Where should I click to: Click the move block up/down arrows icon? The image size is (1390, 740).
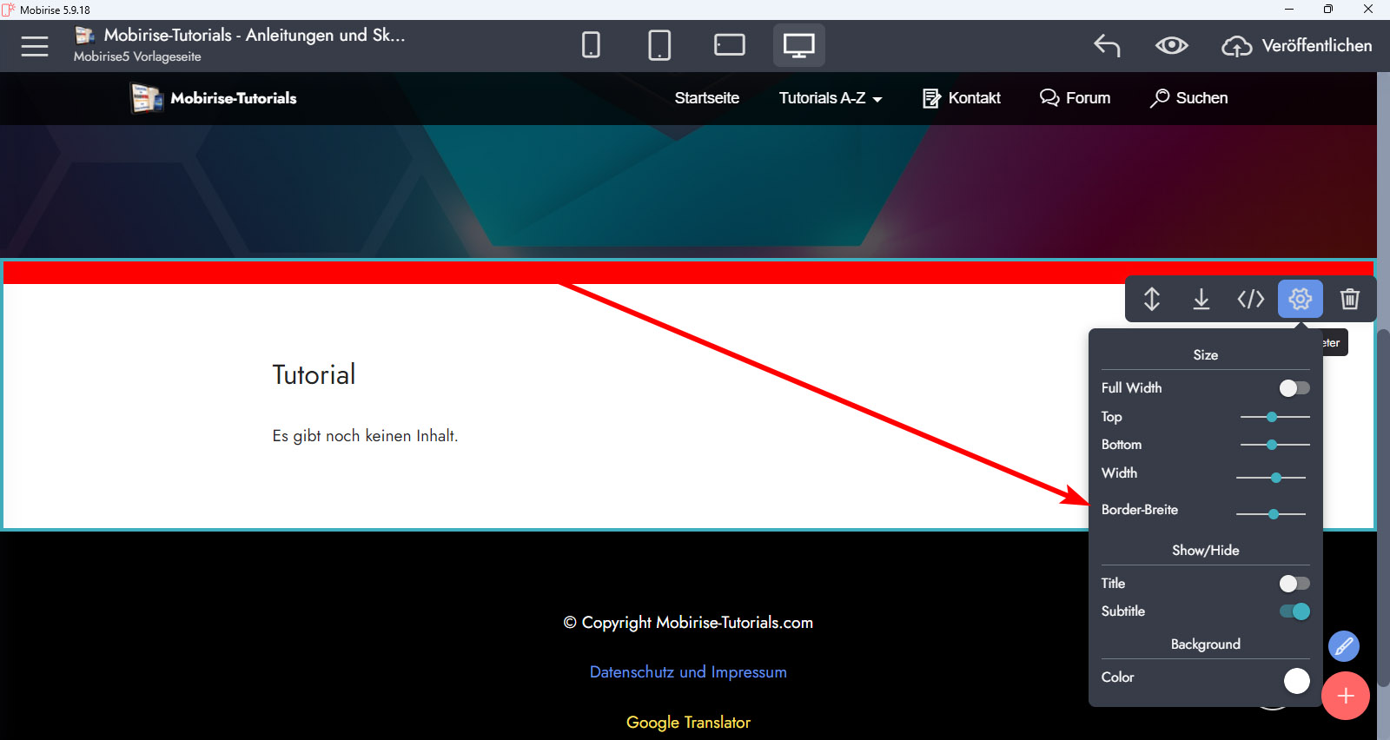coord(1152,299)
